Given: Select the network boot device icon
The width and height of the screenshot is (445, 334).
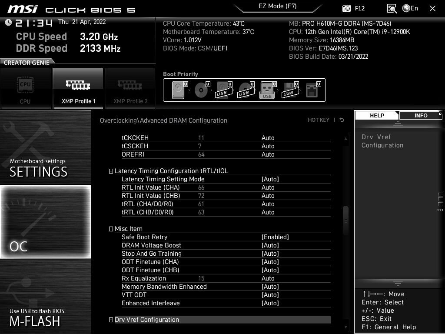Looking at the screenshot, I should click(313, 90).
